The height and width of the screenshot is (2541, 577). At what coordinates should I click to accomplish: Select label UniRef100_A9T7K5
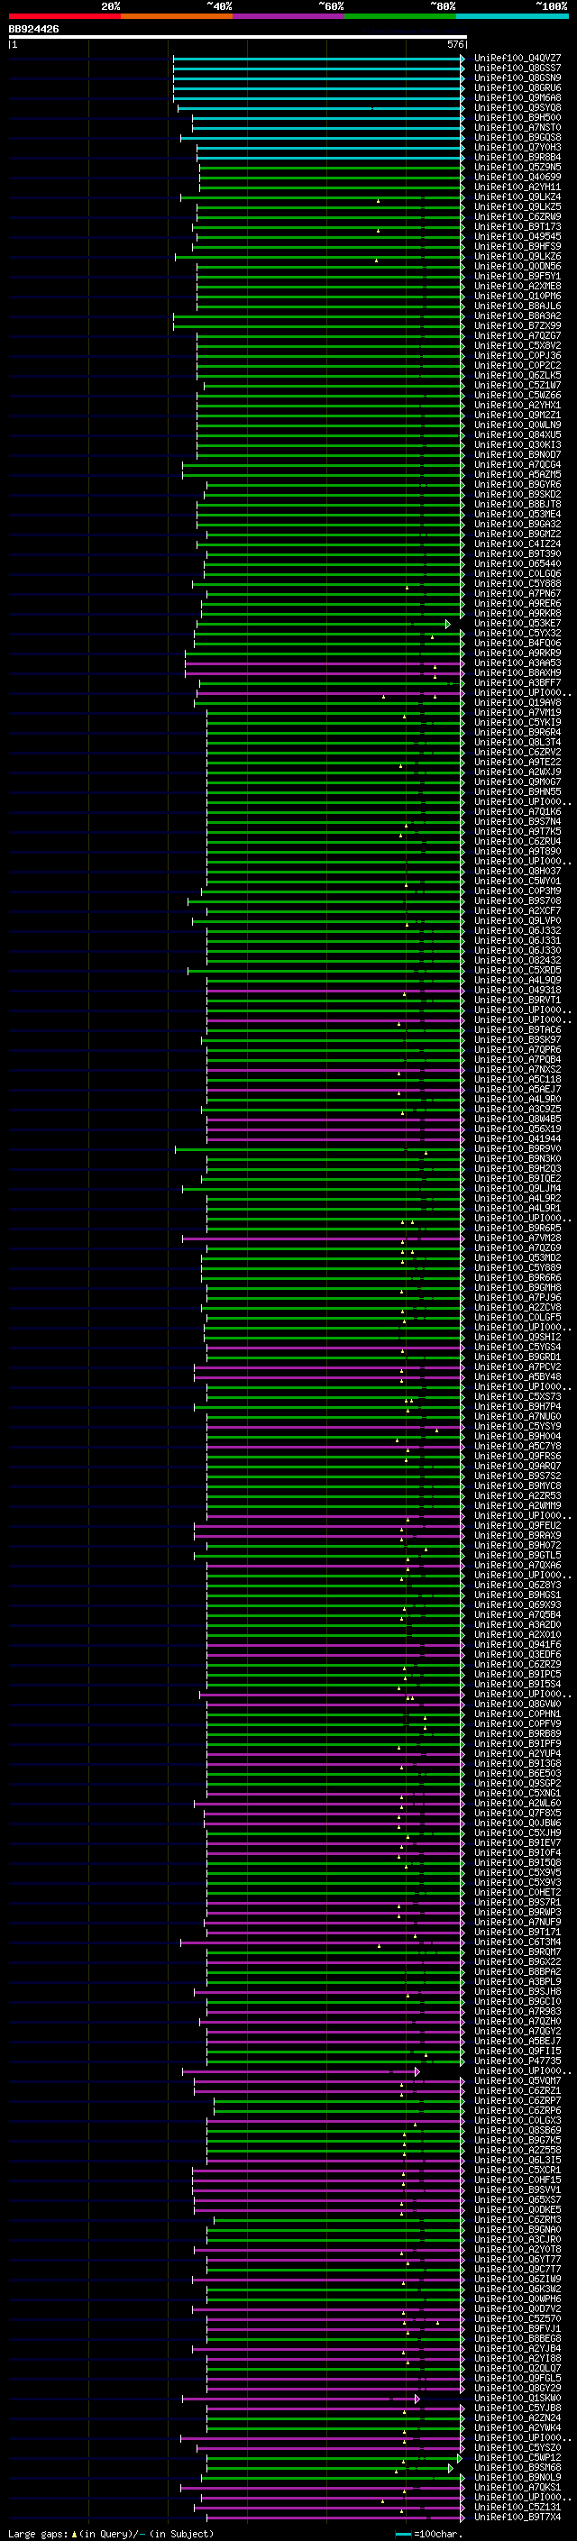tap(517, 832)
